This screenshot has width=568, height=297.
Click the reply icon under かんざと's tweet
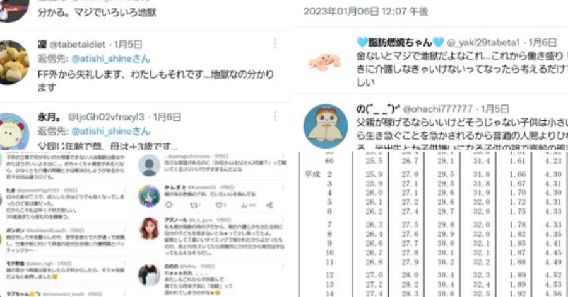tap(169, 205)
